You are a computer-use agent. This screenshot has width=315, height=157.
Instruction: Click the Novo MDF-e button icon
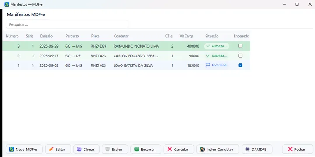11,149
